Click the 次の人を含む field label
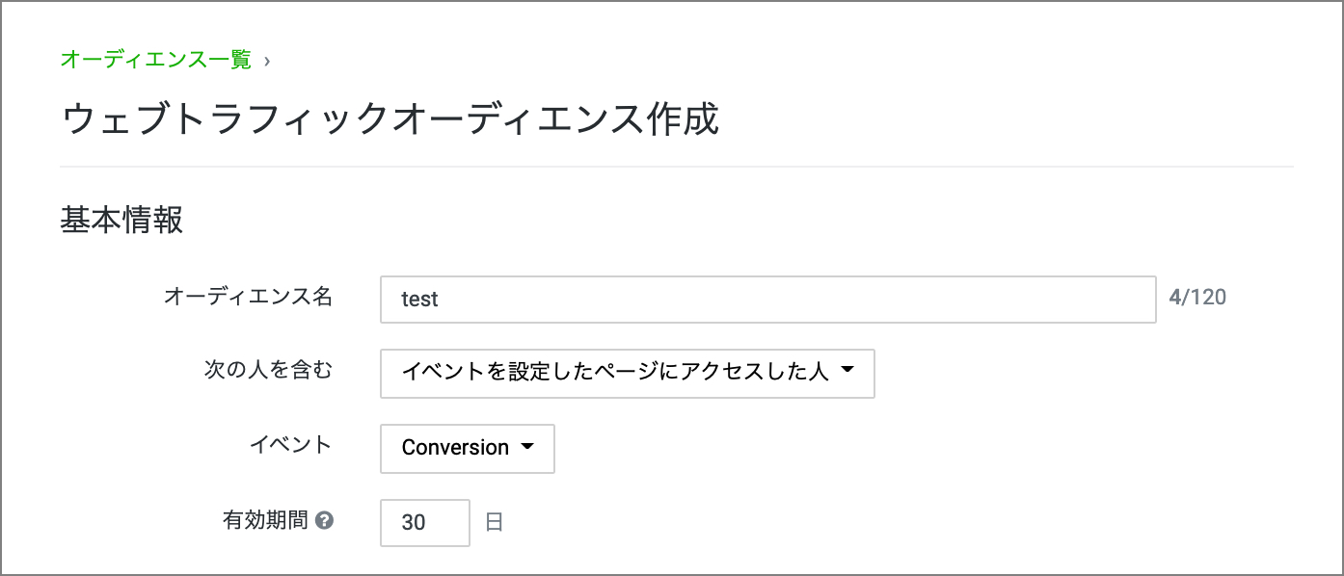 pyautogui.click(x=267, y=370)
